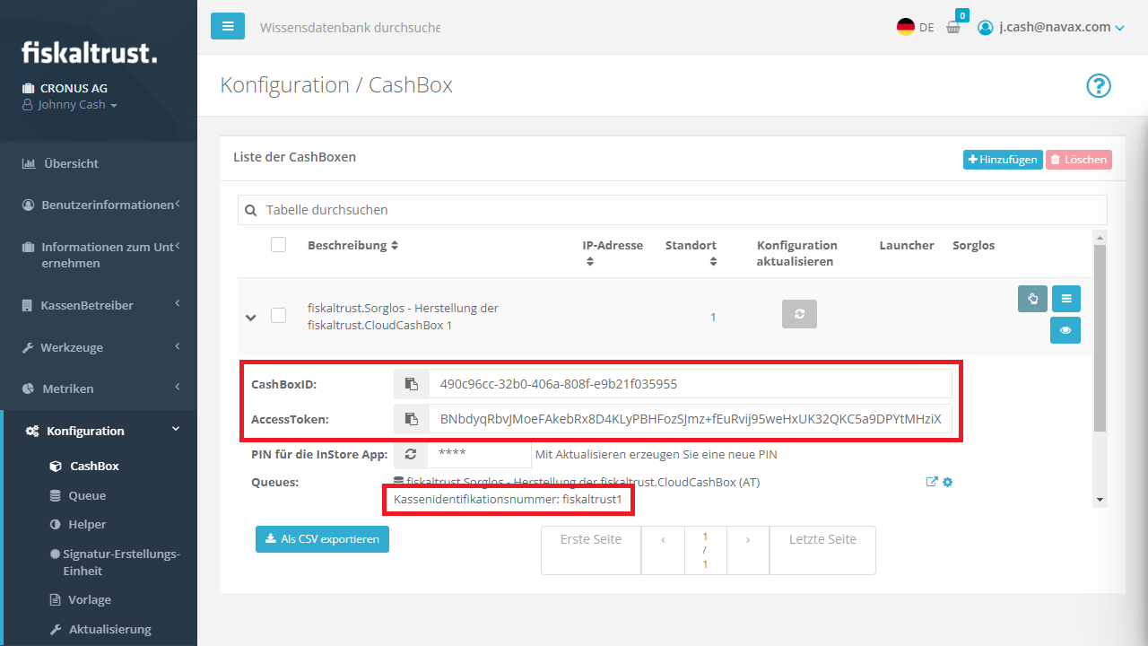Click the fiskaltrust logo
The width and height of the screenshot is (1148, 646).
pos(89,52)
